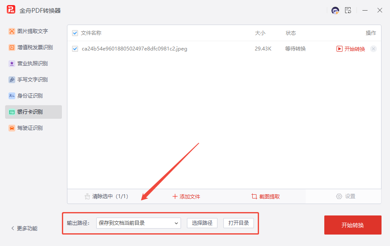Remove the jpeg file with the row X icon
Screen dimensions: 390x246
373,49
